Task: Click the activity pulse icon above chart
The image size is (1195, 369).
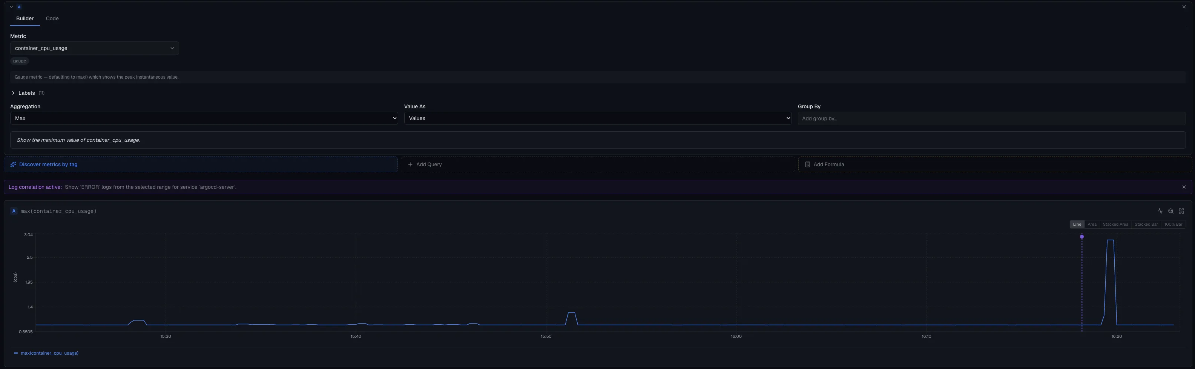Action: [x=1160, y=211]
